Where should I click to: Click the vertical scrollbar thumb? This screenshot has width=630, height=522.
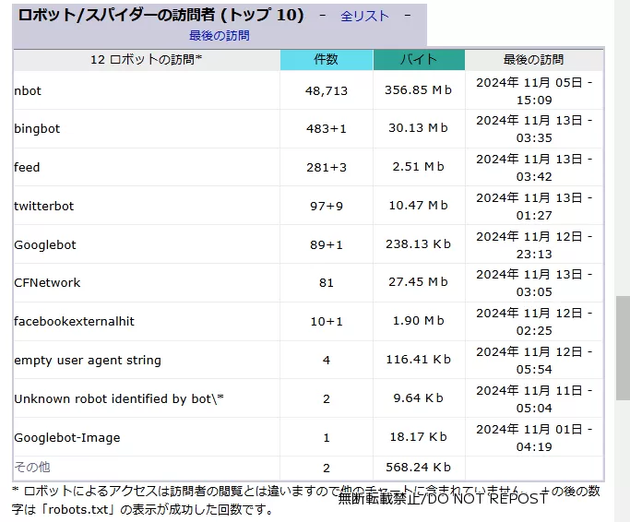[x=623, y=347]
